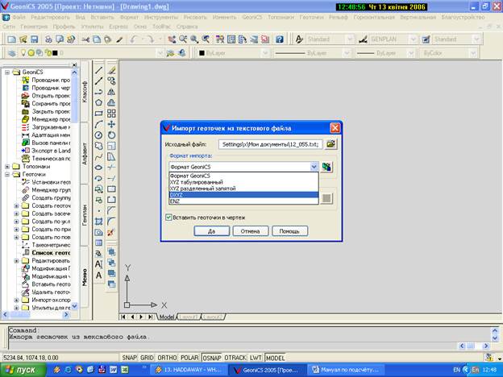Open the Layer Properties Manager icon
The height and width of the screenshot is (377, 503).
point(12,53)
